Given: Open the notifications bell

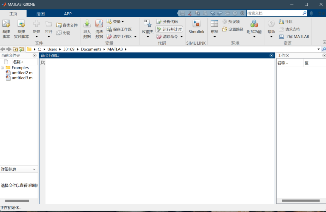Looking at the screenshot, I should pyautogui.click(x=311, y=13).
